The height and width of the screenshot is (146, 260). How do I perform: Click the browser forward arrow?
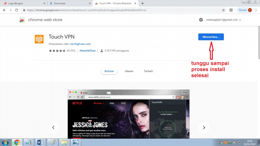click(x=10, y=10)
